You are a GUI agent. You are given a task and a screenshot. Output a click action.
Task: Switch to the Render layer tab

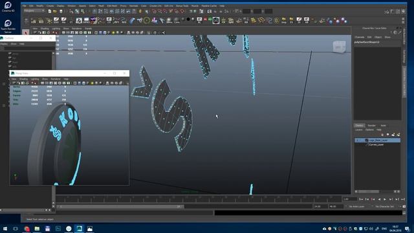(372, 126)
